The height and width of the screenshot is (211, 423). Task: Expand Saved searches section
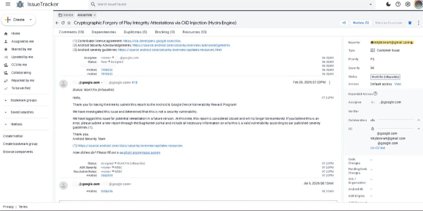6,112
